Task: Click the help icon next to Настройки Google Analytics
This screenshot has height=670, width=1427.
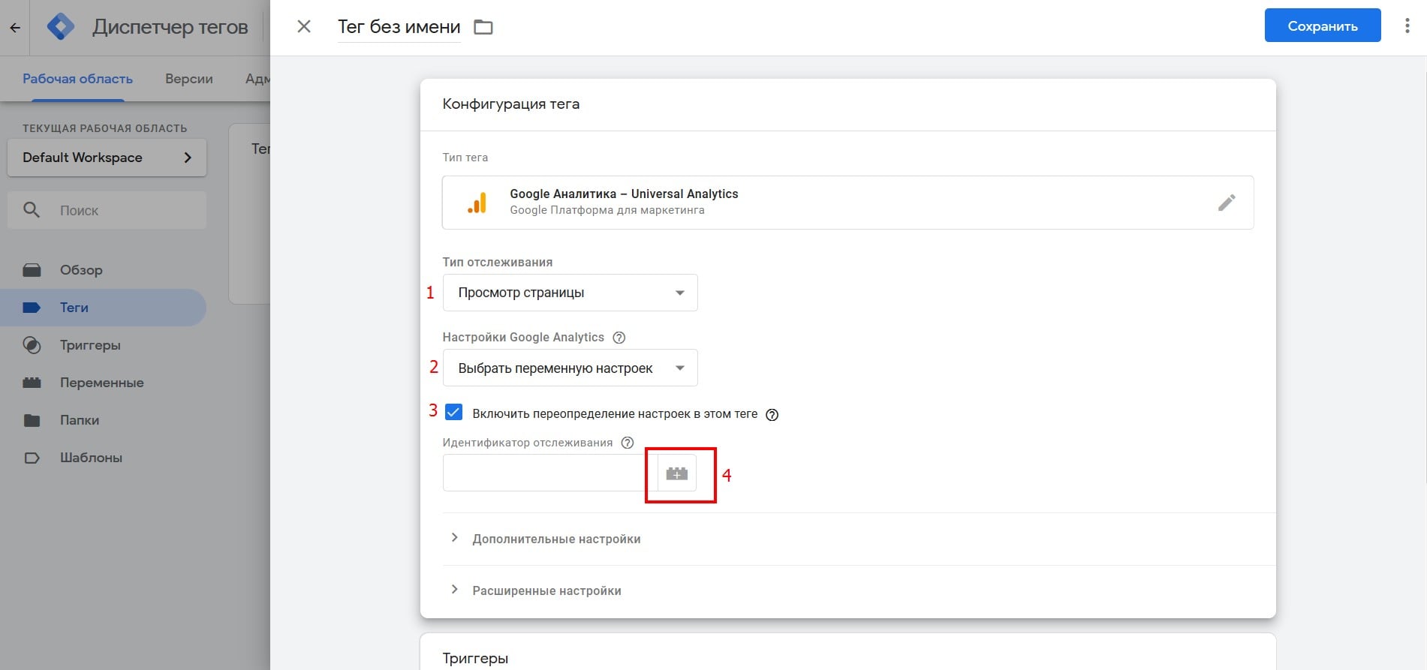Action: point(619,338)
